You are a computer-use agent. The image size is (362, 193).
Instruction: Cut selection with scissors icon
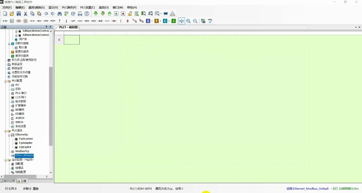coord(25,14)
